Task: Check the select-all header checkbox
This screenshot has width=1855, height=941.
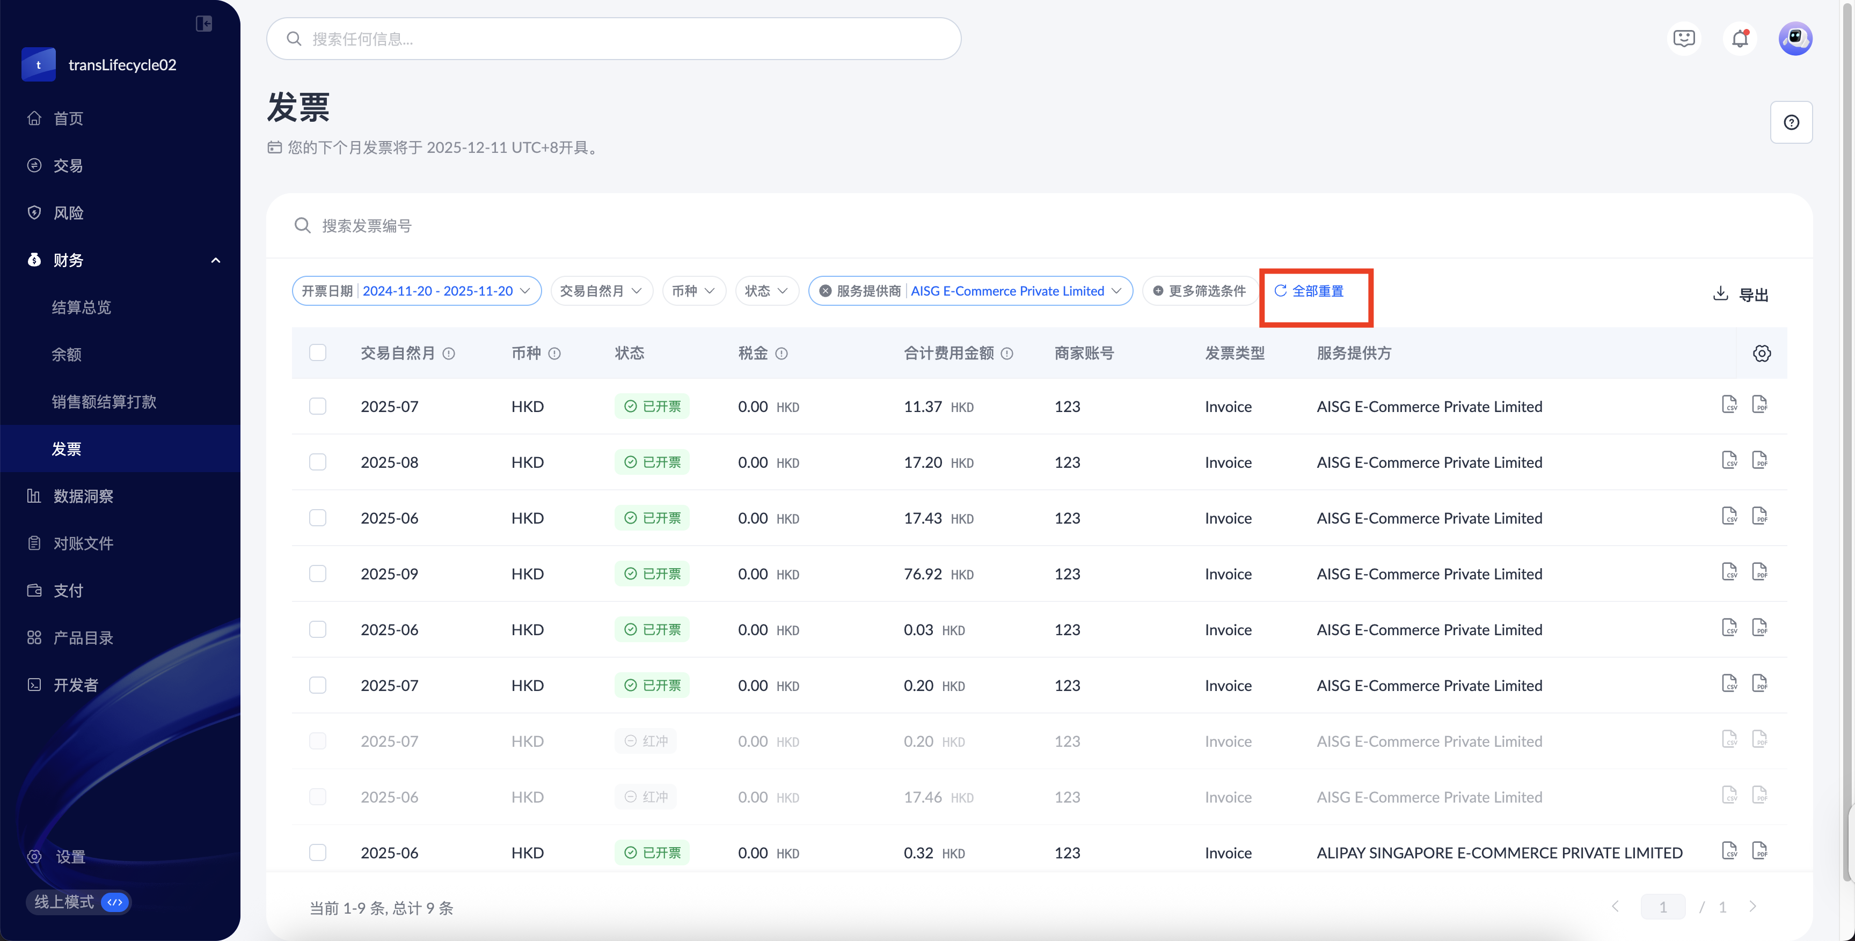Action: pos(318,353)
